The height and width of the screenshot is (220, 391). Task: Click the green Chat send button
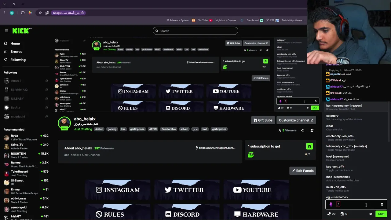tap(381, 214)
